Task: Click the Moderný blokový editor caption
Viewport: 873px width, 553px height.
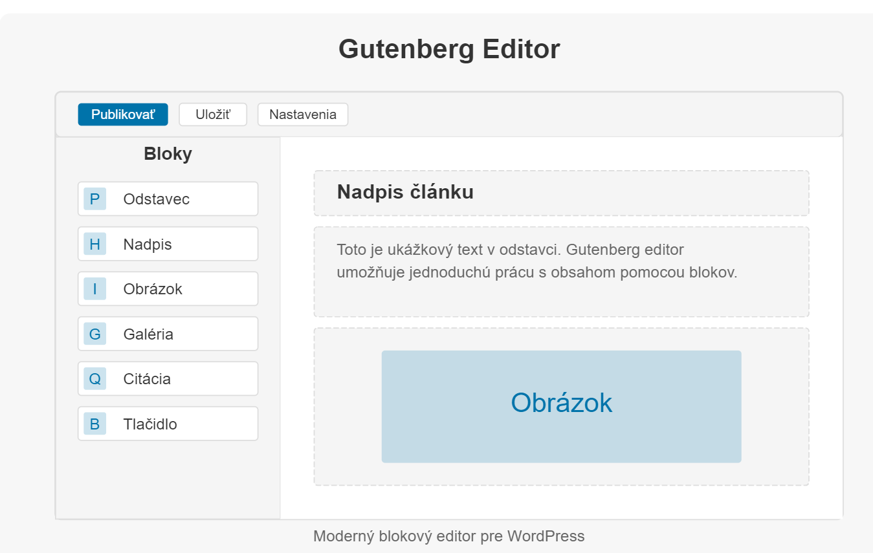Action: point(449,536)
